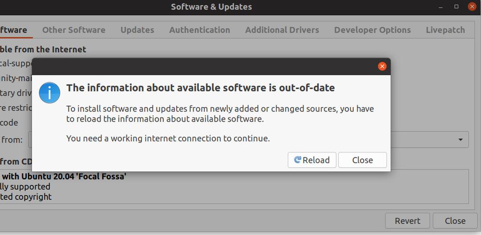The height and width of the screenshot is (235, 481).
Task: Select the Ubuntu 20.04 'Focal Fossa' CD entry
Action: coord(63,176)
